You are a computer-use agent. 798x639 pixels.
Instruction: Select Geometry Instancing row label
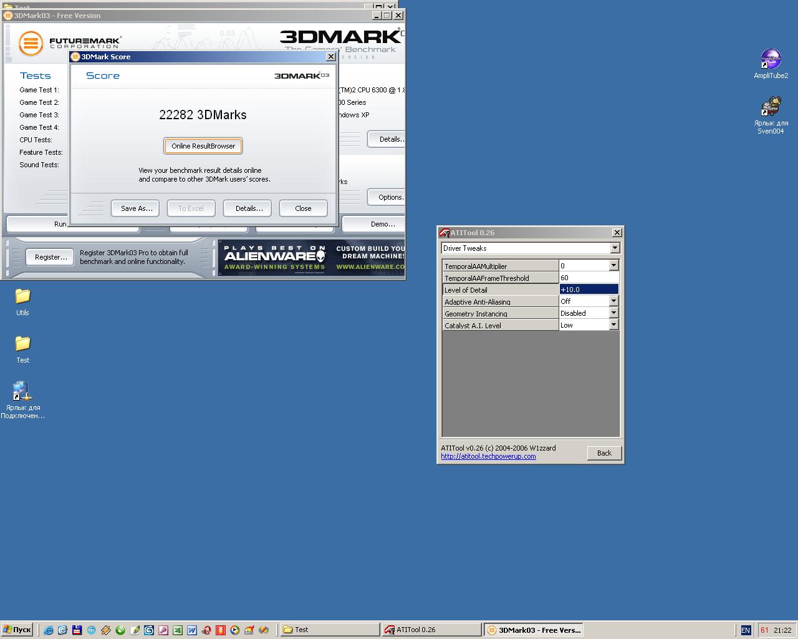(501, 313)
